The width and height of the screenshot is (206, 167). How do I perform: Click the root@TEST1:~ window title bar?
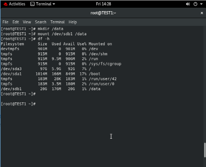103,13
